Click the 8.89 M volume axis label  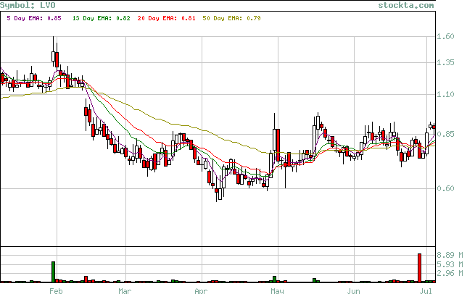[x=450, y=255]
